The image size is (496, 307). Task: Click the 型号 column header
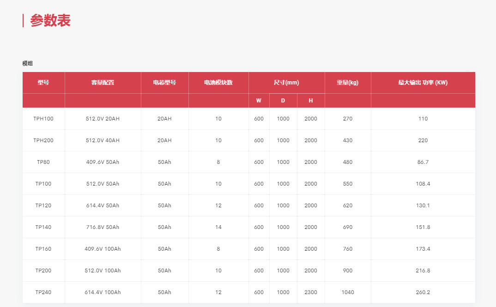(x=43, y=83)
